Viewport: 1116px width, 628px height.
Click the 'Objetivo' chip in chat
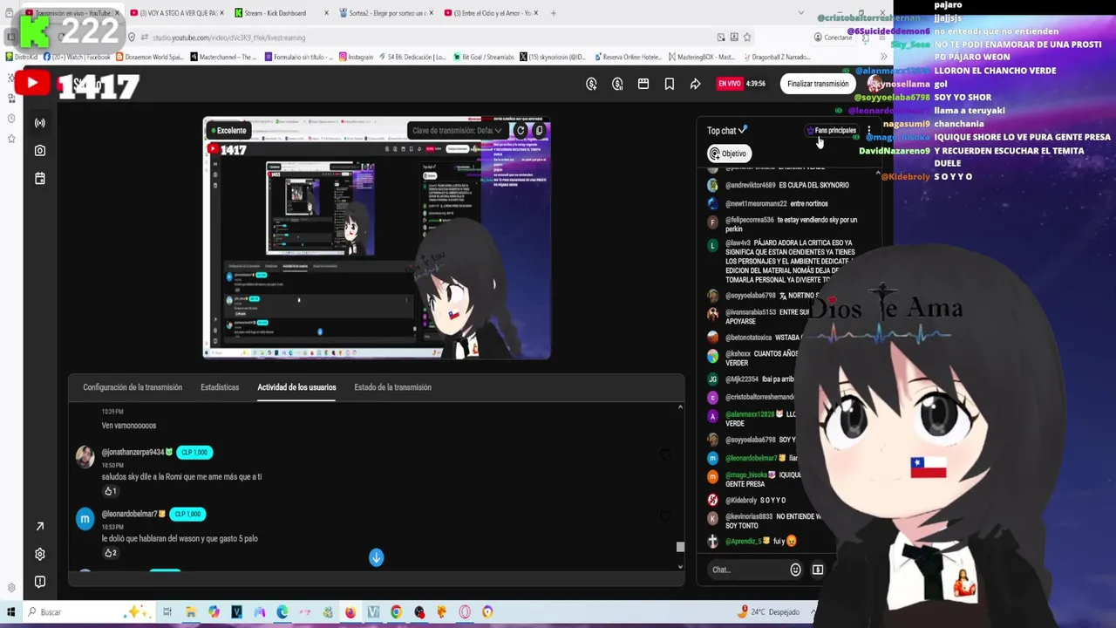pos(729,154)
